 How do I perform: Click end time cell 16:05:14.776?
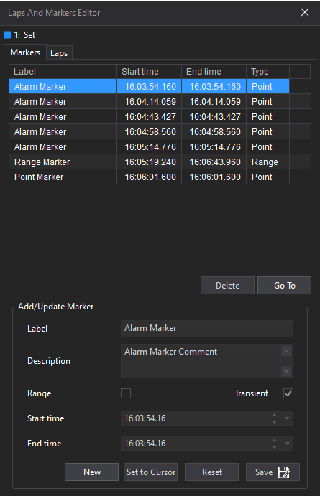(x=214, y=146)
